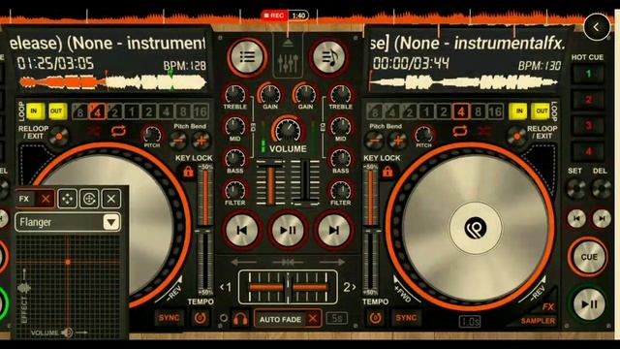Screen dimensions: 620x349
Task: Click left deck FILTER knob
Action: [x=235, y=191]
